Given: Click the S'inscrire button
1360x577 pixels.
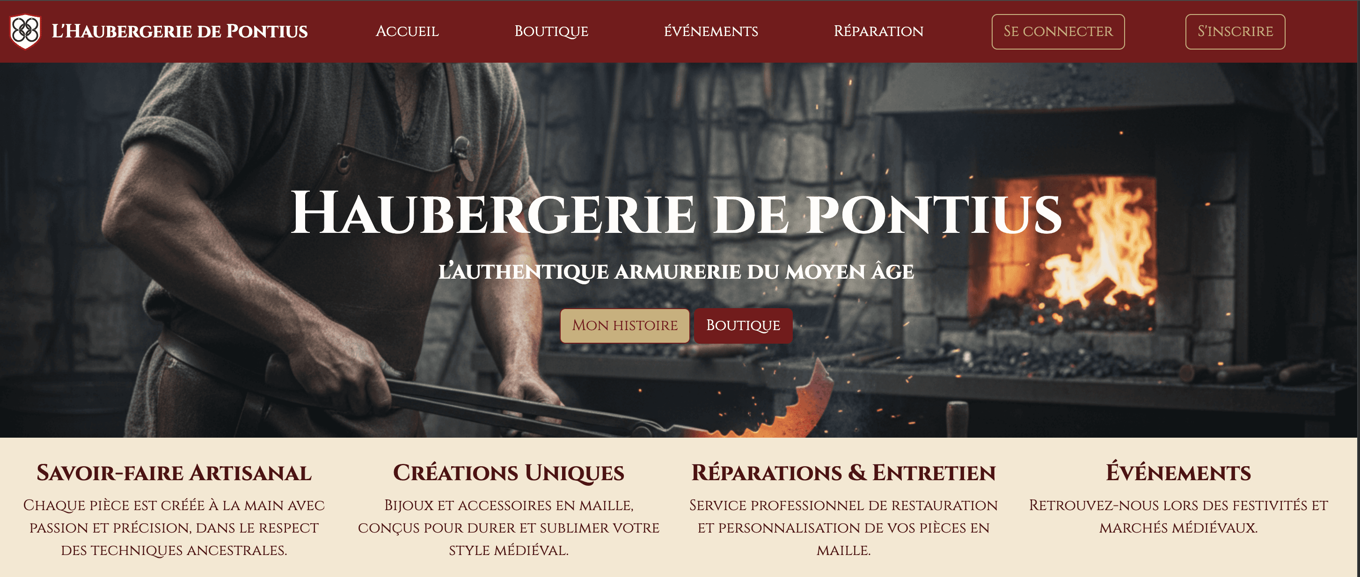Looking at the screenshot, I should point(1235,32).
